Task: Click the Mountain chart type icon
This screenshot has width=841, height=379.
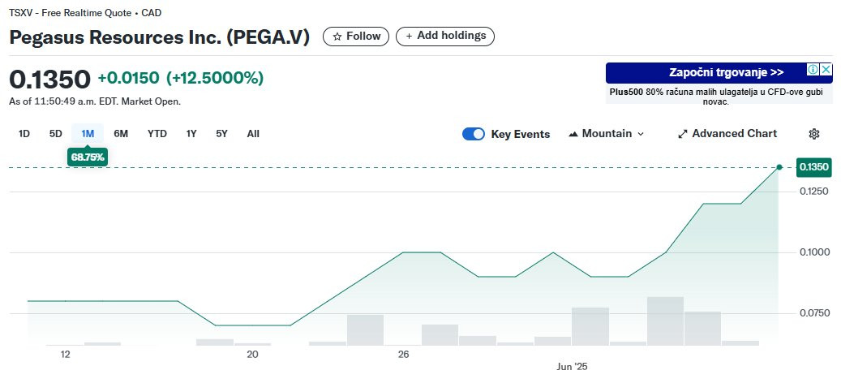Action: pyautogui.click(x=573, y=134)
